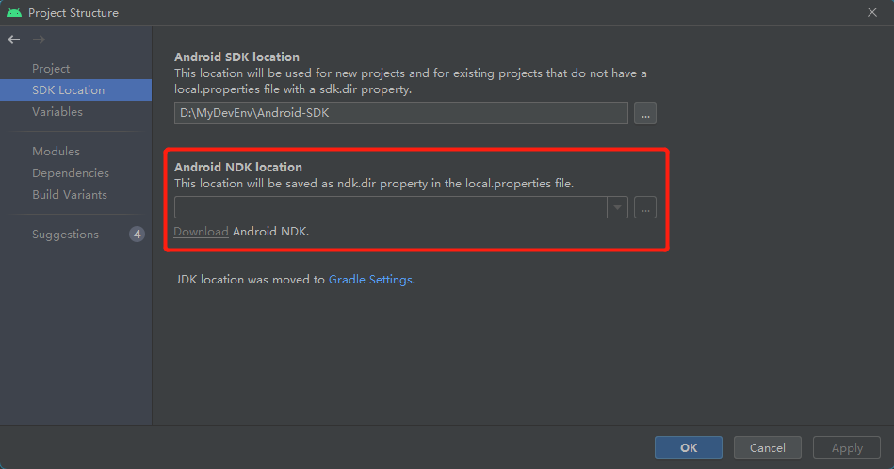Open Build Variants in the sidebar

(70, 195)
